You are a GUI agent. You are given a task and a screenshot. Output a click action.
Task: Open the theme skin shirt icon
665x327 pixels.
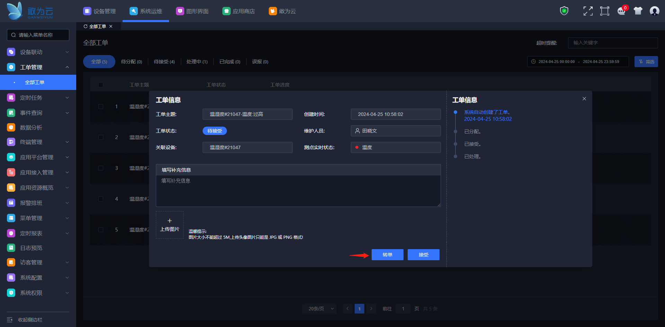[638, 11]
